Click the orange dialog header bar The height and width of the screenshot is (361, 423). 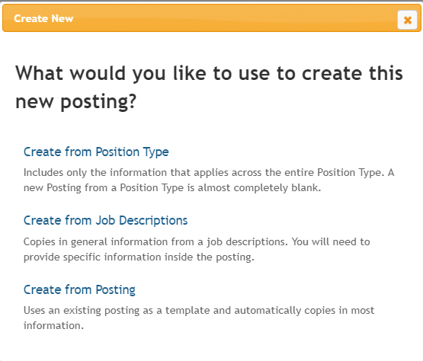click(212, 18)
